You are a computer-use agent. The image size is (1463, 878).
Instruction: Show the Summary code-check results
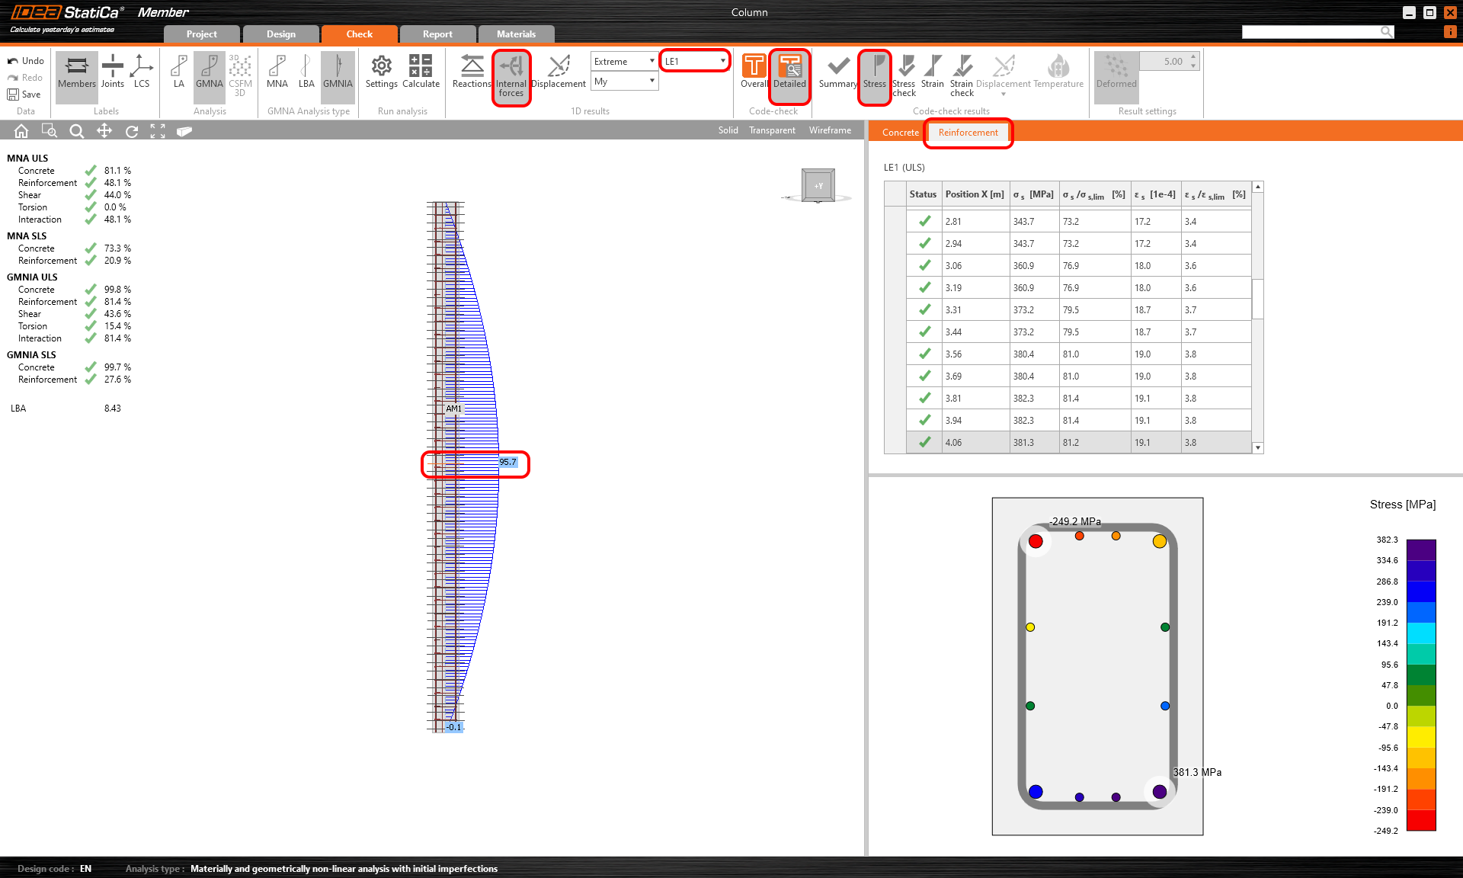coord(838,72)
